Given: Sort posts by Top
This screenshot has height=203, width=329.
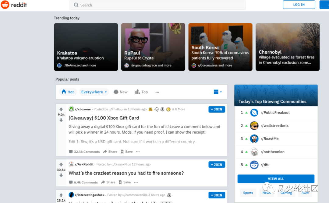Looking at the screenshot, I should [x=141, y=92].
